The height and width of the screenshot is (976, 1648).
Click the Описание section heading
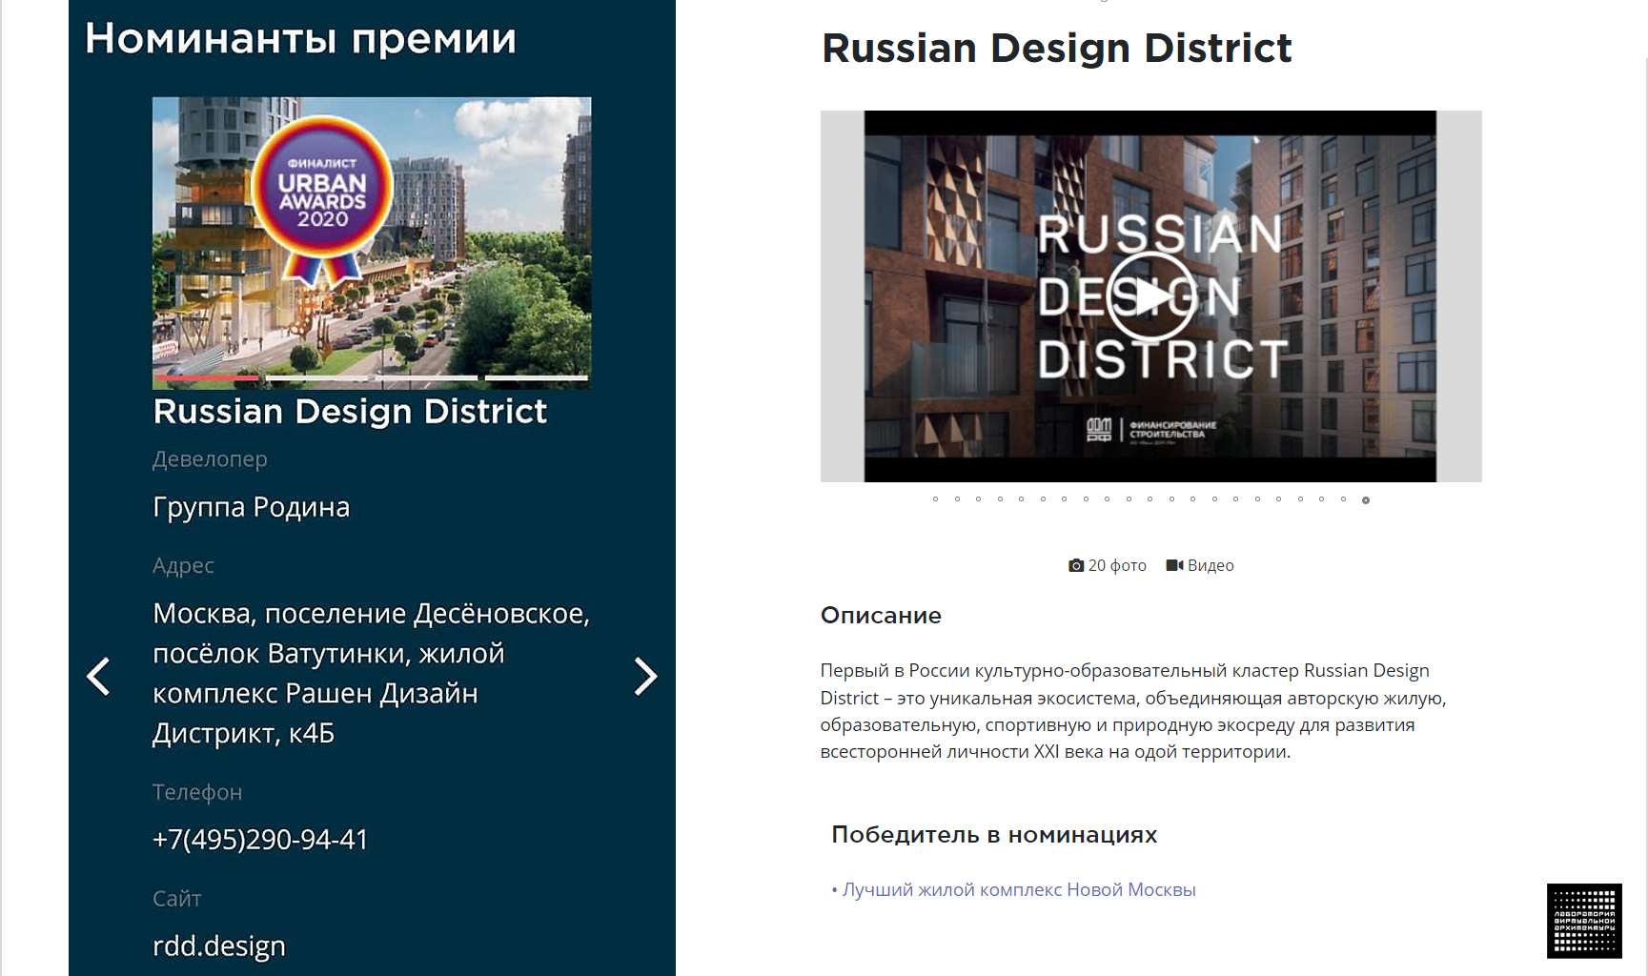[881, 616]
